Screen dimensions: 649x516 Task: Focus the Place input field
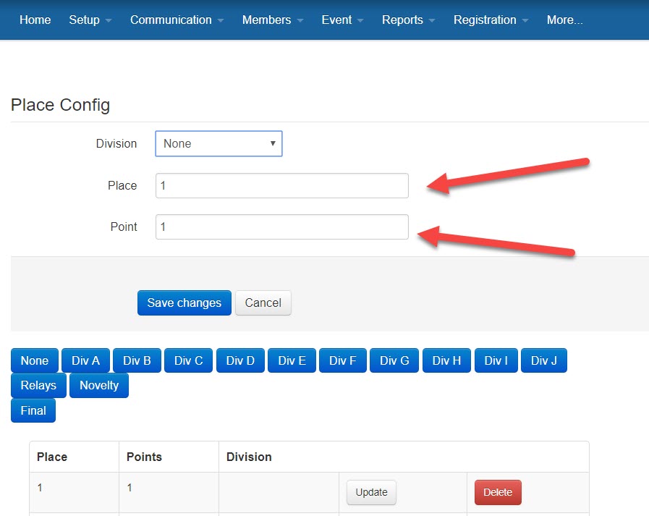tap(282, 185)
